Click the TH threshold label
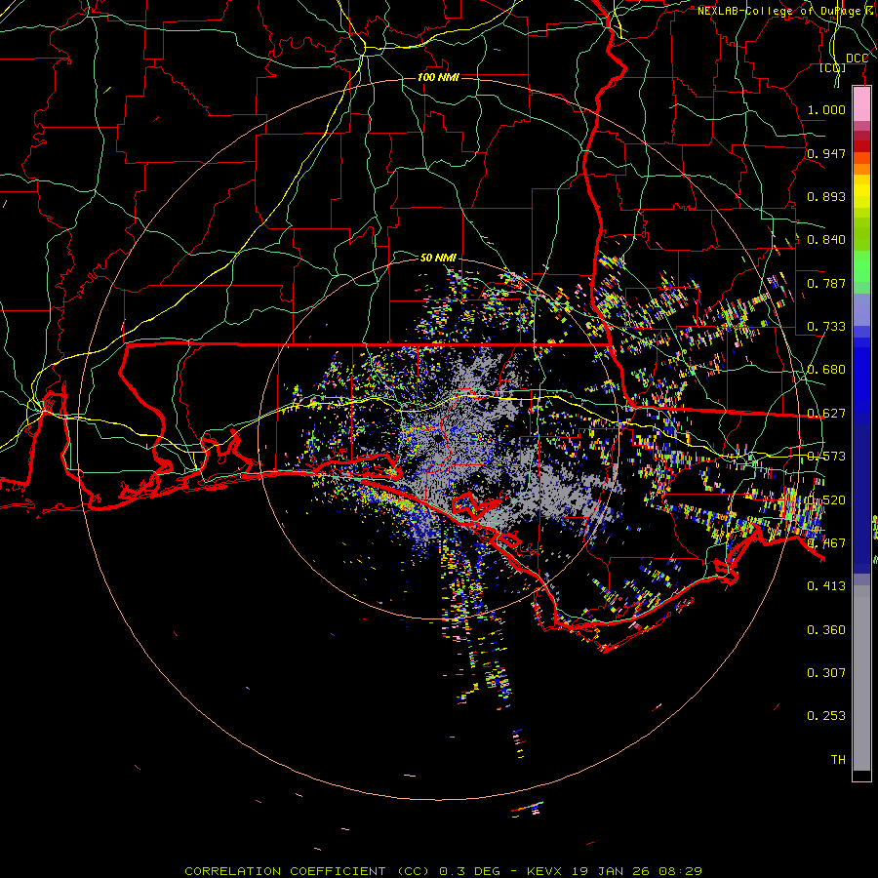 [x=838, y=760]
